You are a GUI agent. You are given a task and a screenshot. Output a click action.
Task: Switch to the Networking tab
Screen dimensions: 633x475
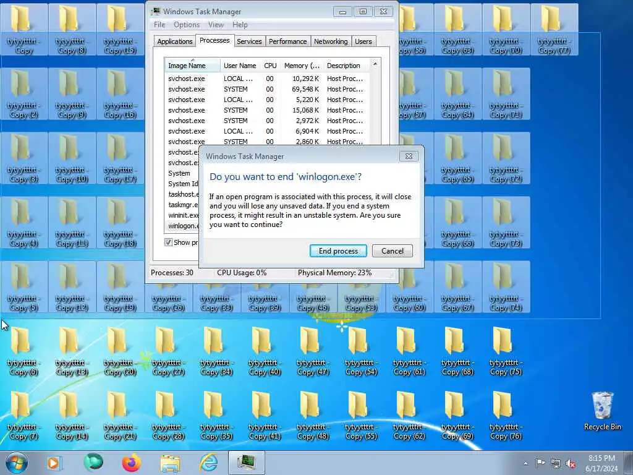[331, 41]
